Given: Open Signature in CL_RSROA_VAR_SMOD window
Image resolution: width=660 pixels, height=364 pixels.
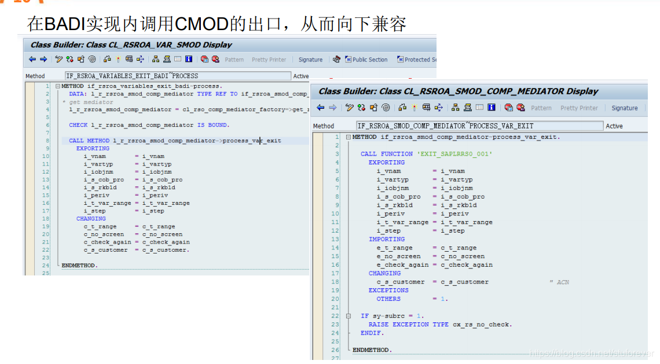Looking at the screenshot, I should [311, 60].
